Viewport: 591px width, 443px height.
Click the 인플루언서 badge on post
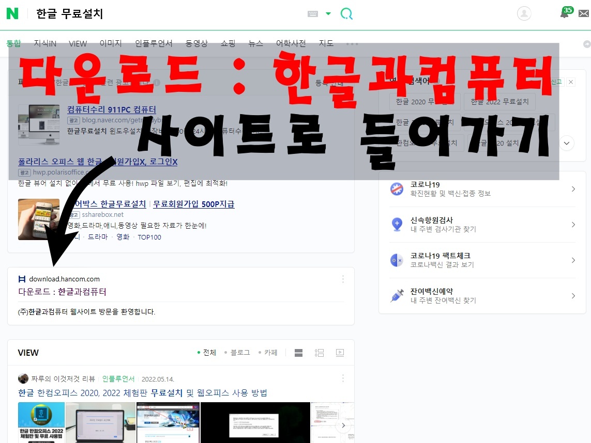pyautogui.click(x=118, y=378)
